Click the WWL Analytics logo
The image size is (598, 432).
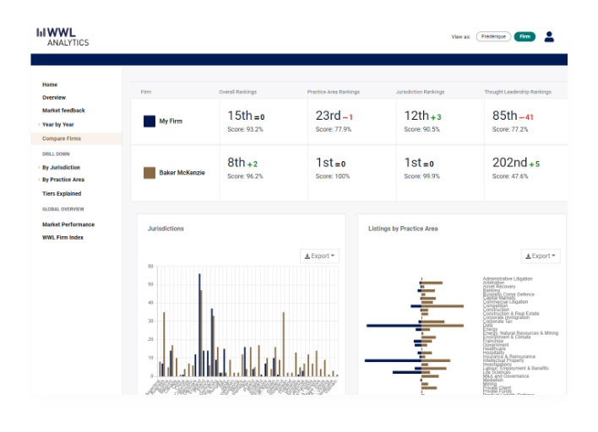point(63,36)
